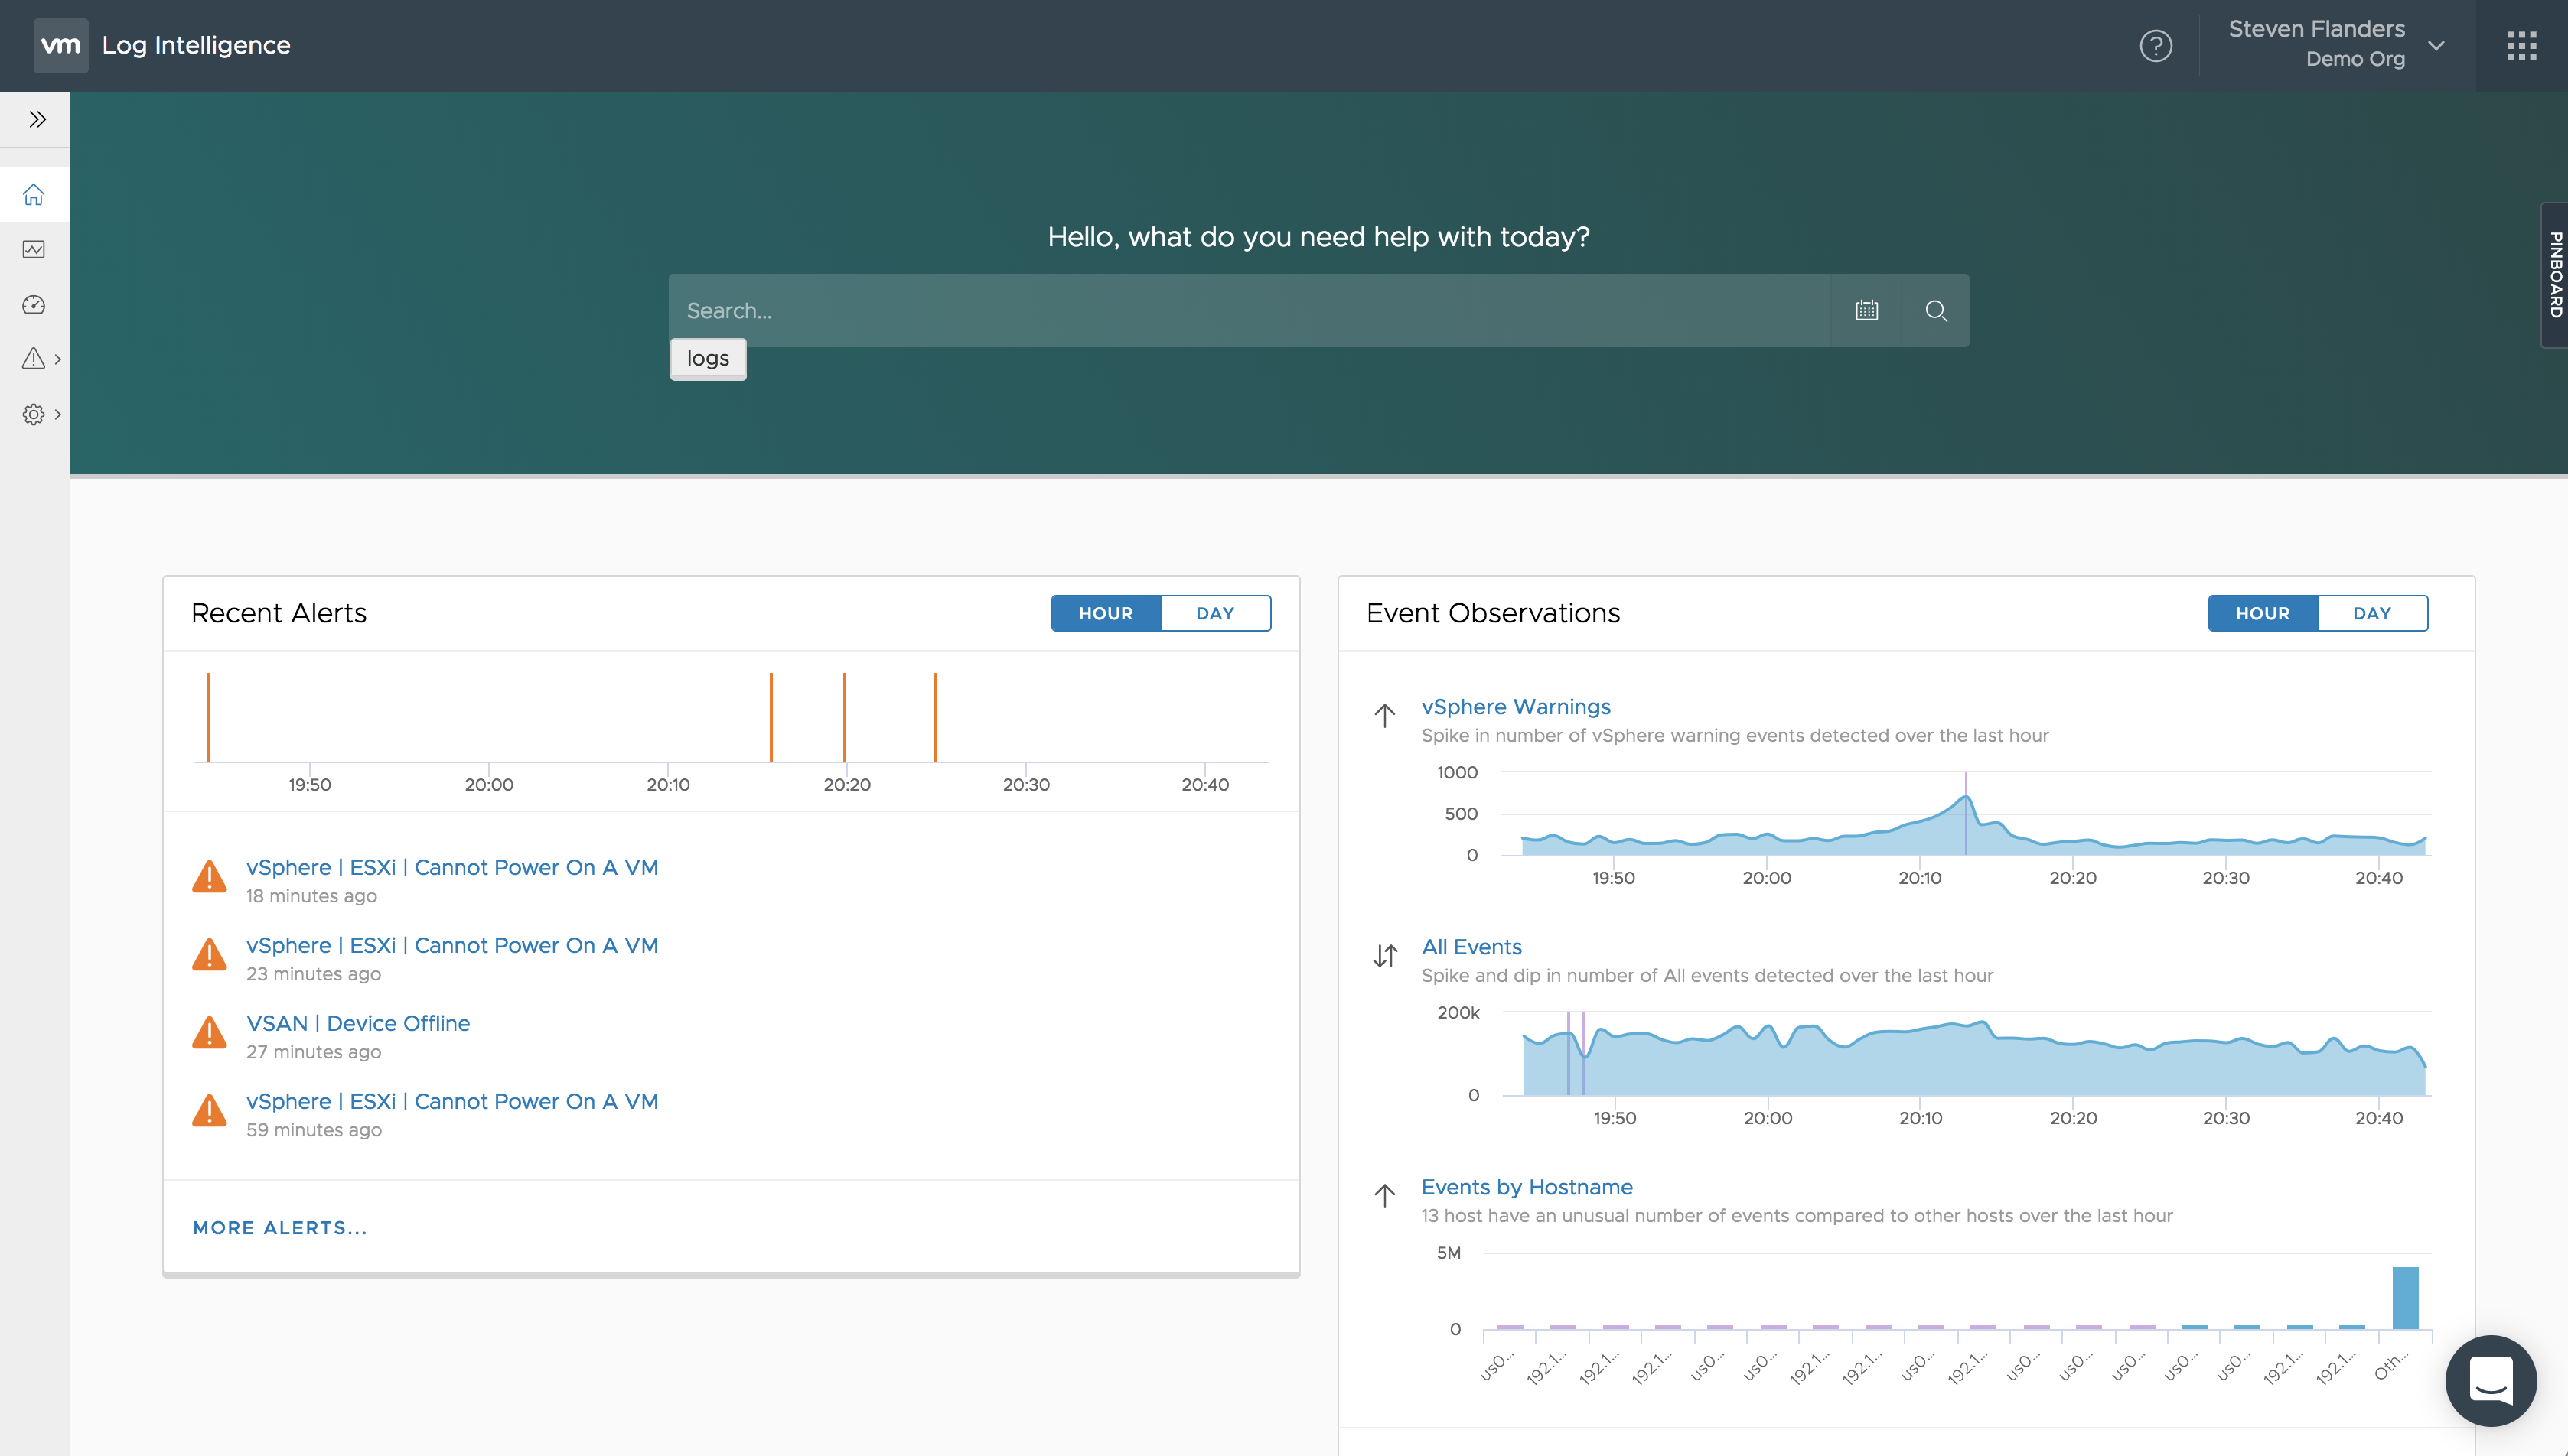The image size is (2568, 1456).
Task: Select HOUR in Recent Alerts
Action: pos(1106,613)
